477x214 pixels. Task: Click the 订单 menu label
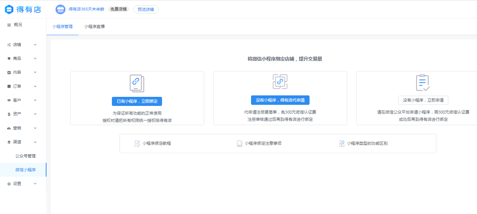click(x=17, y=86)
